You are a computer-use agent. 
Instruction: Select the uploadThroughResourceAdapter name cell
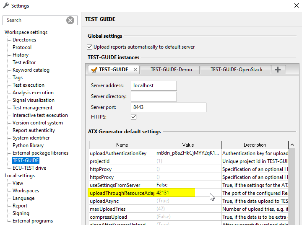pyautogui.click(x=122, y=193)
